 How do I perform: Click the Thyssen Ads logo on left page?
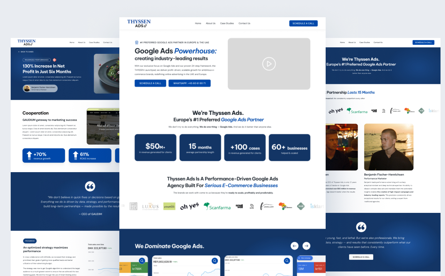pyautogui.click(x=26, y=42)
